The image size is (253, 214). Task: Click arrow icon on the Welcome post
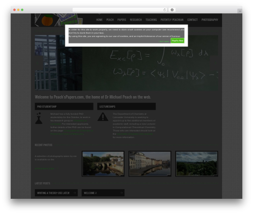coord(121,193)
